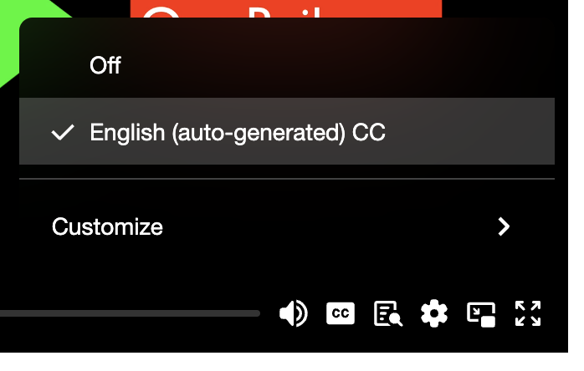Enable picture-in-picture mode
The image size is (584, 371).
point(481,313)
